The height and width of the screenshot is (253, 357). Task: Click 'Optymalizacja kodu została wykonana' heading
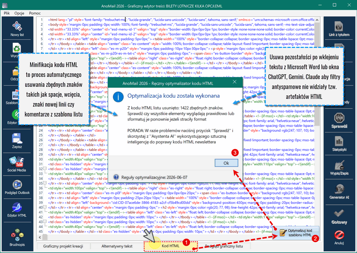pyautogui.click(x=173, y=96)
